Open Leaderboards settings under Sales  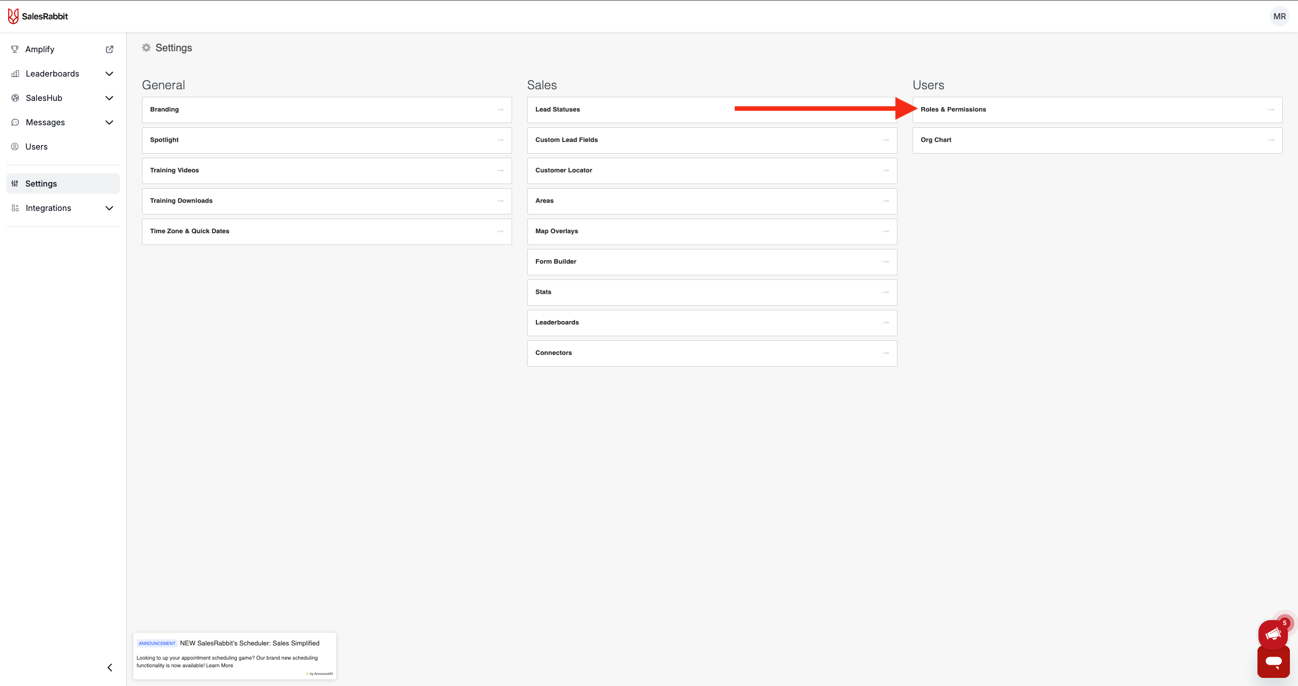point(712,322)
